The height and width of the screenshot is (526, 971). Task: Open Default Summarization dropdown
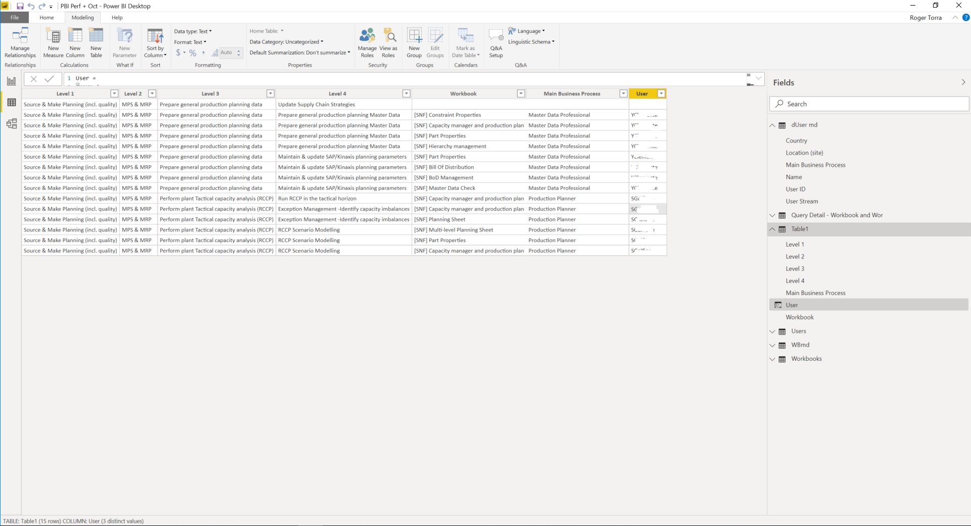point(300,53)
